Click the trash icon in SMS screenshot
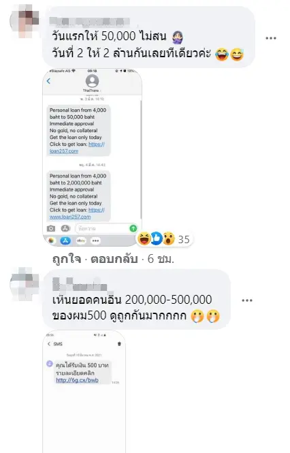The height and width of the screenshot is (453, 290). coord(119,344)
